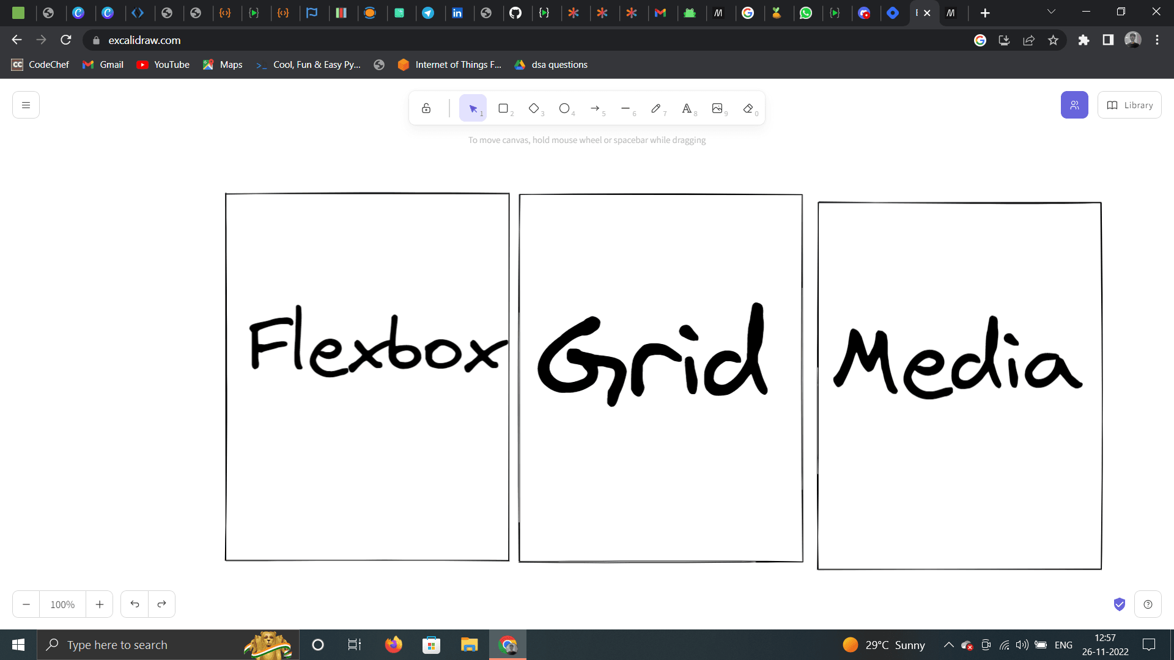Reset zoom at 100% label
This screenshot has width=1174, height=660.
click(x=62, y=604)
